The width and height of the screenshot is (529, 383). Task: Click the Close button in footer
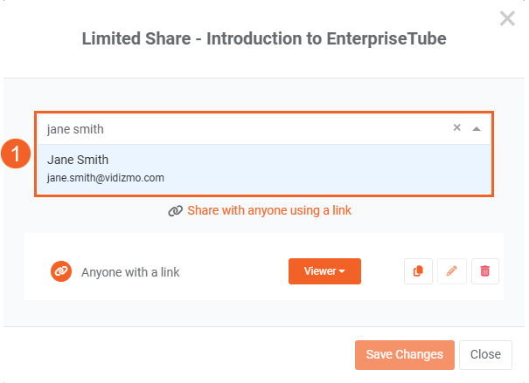click(x=484, y=354)
